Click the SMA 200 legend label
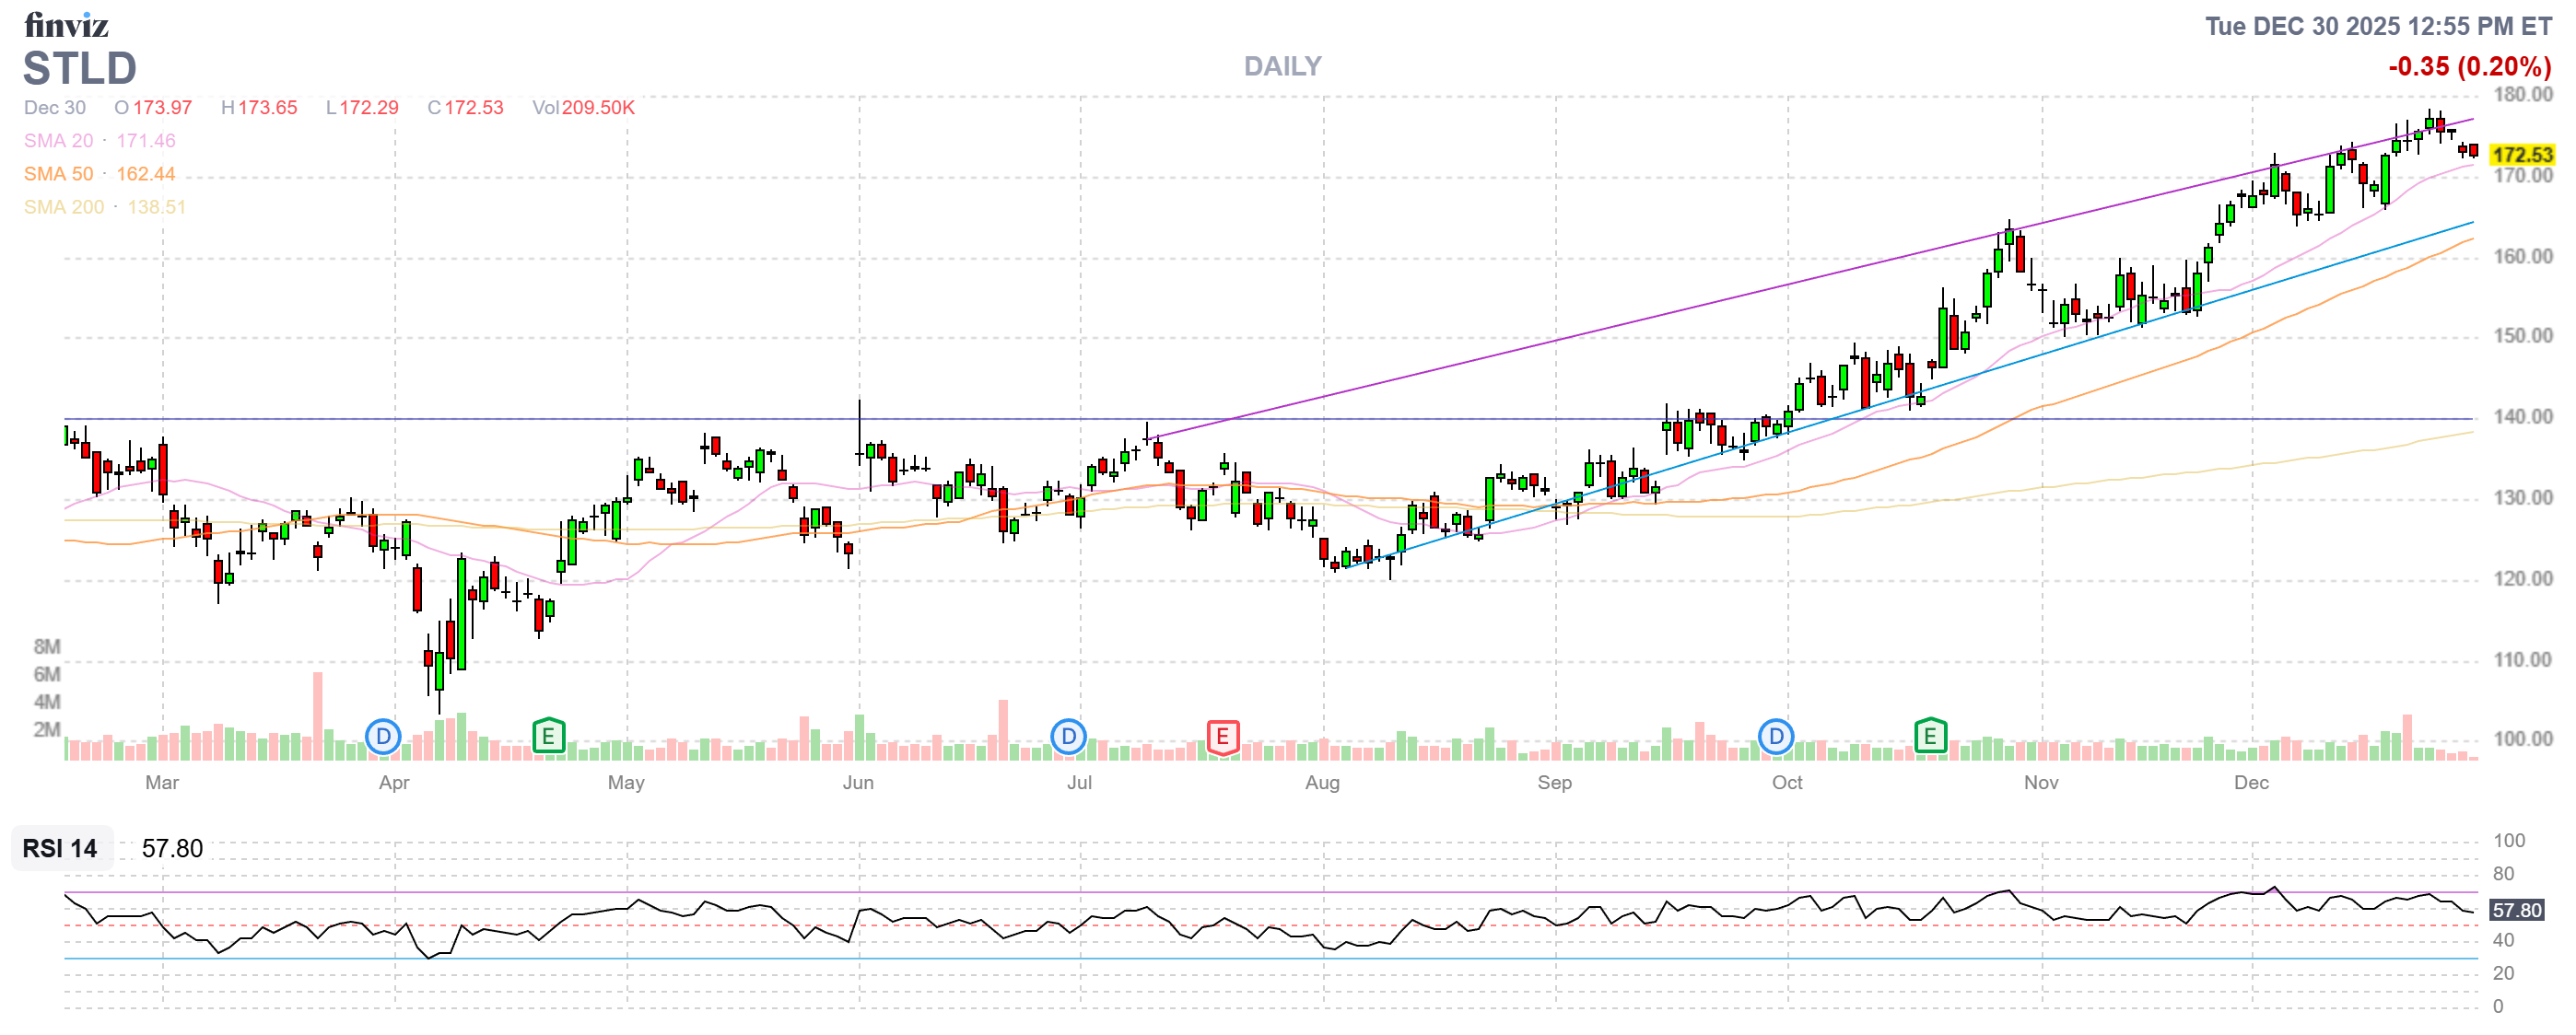Viewport: 2576px width, 1035px height. [x=63, y=207]
